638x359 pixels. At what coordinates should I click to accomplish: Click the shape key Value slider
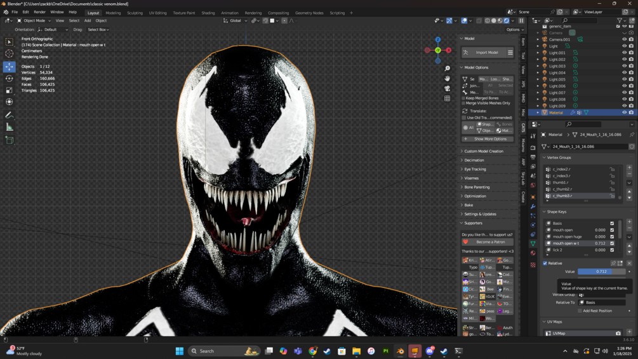tap(601, 271)
